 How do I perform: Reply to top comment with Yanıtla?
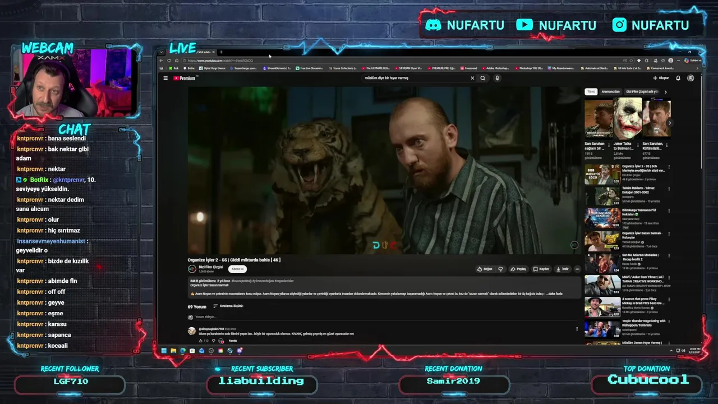click(233, 341)
